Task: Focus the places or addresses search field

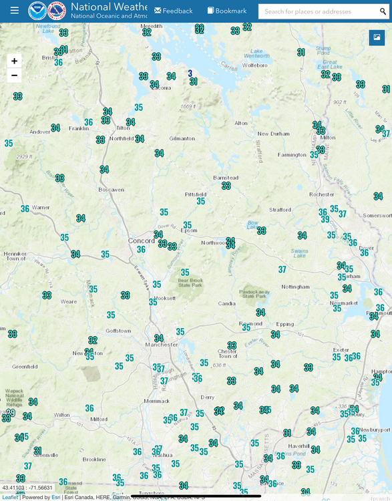Action: (319, 11)
